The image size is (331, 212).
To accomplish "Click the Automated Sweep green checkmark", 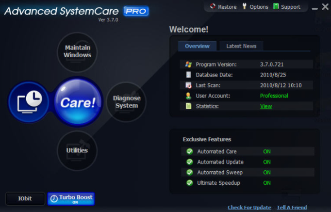I will click(x=190, y=172).
